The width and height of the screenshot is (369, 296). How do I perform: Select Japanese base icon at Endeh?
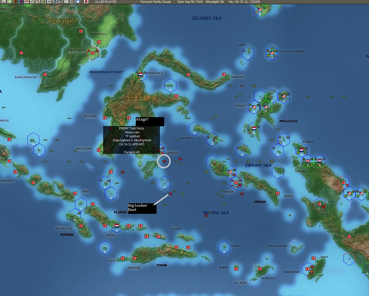[105, 226]
